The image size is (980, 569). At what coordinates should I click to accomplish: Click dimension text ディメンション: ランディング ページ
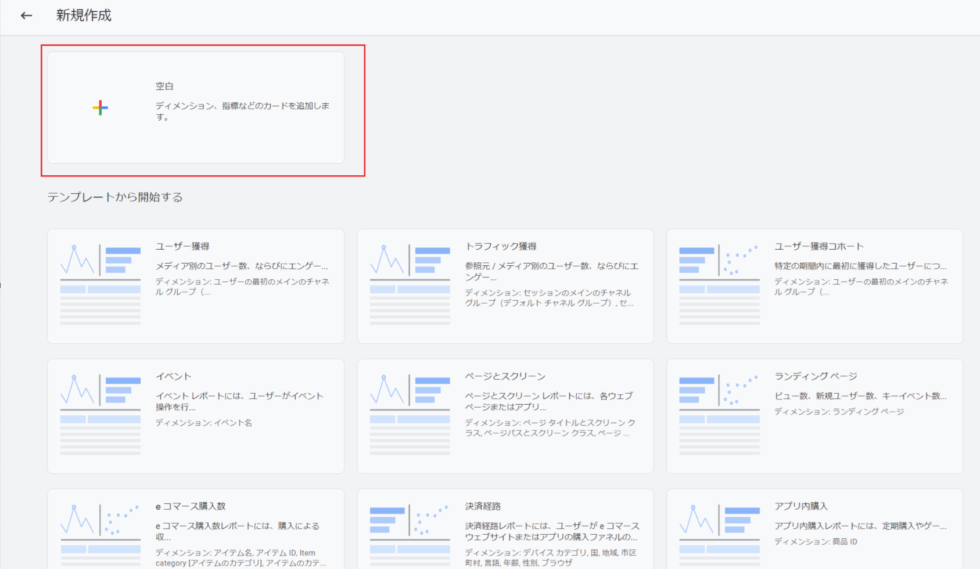[x=839, y=412]
